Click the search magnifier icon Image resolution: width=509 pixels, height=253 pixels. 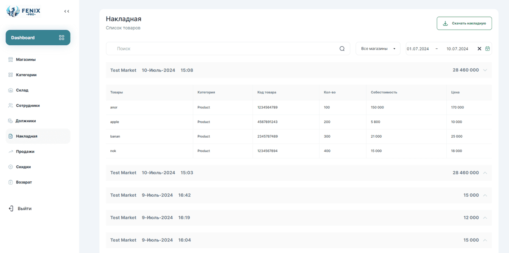(x=342, y=49)
